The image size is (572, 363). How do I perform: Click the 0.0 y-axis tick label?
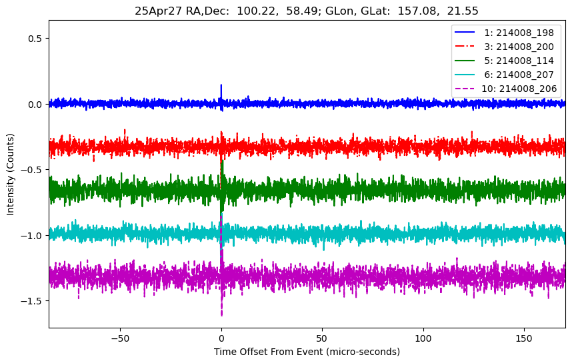(37, 104)
